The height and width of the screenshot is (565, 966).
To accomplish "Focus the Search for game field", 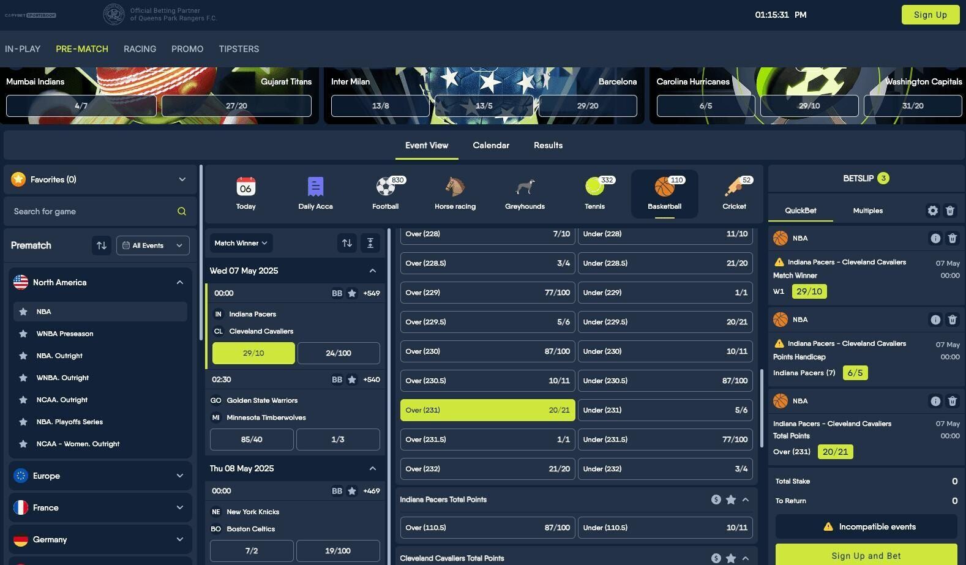I will coord(100,211).
